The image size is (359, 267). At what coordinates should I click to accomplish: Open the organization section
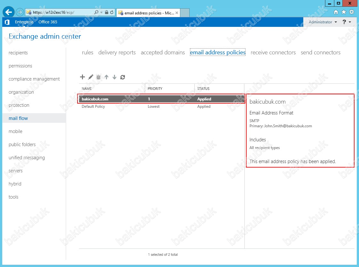coord(21,92)
